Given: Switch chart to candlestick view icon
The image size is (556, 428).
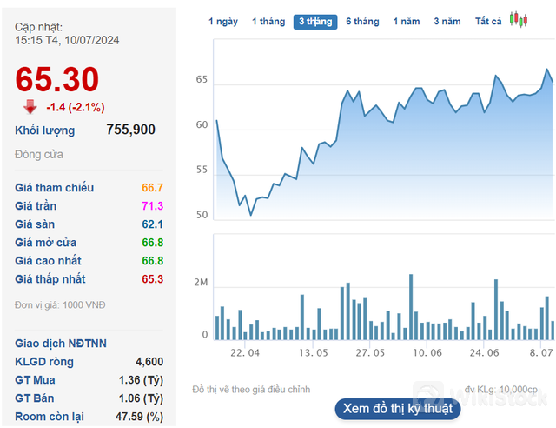Looking at the screenshot, I should click(x=519, y=20).
